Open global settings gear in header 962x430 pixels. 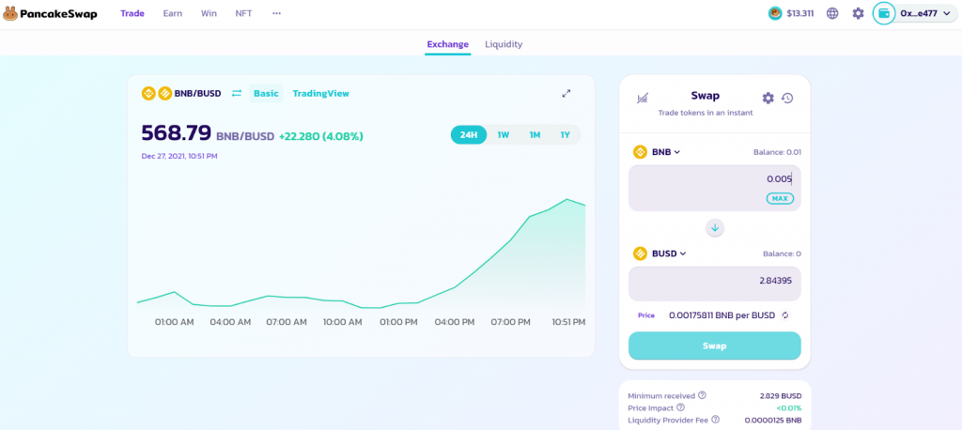(858, 13)
